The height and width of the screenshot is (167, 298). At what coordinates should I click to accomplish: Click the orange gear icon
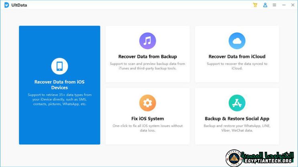coord(148,103)
